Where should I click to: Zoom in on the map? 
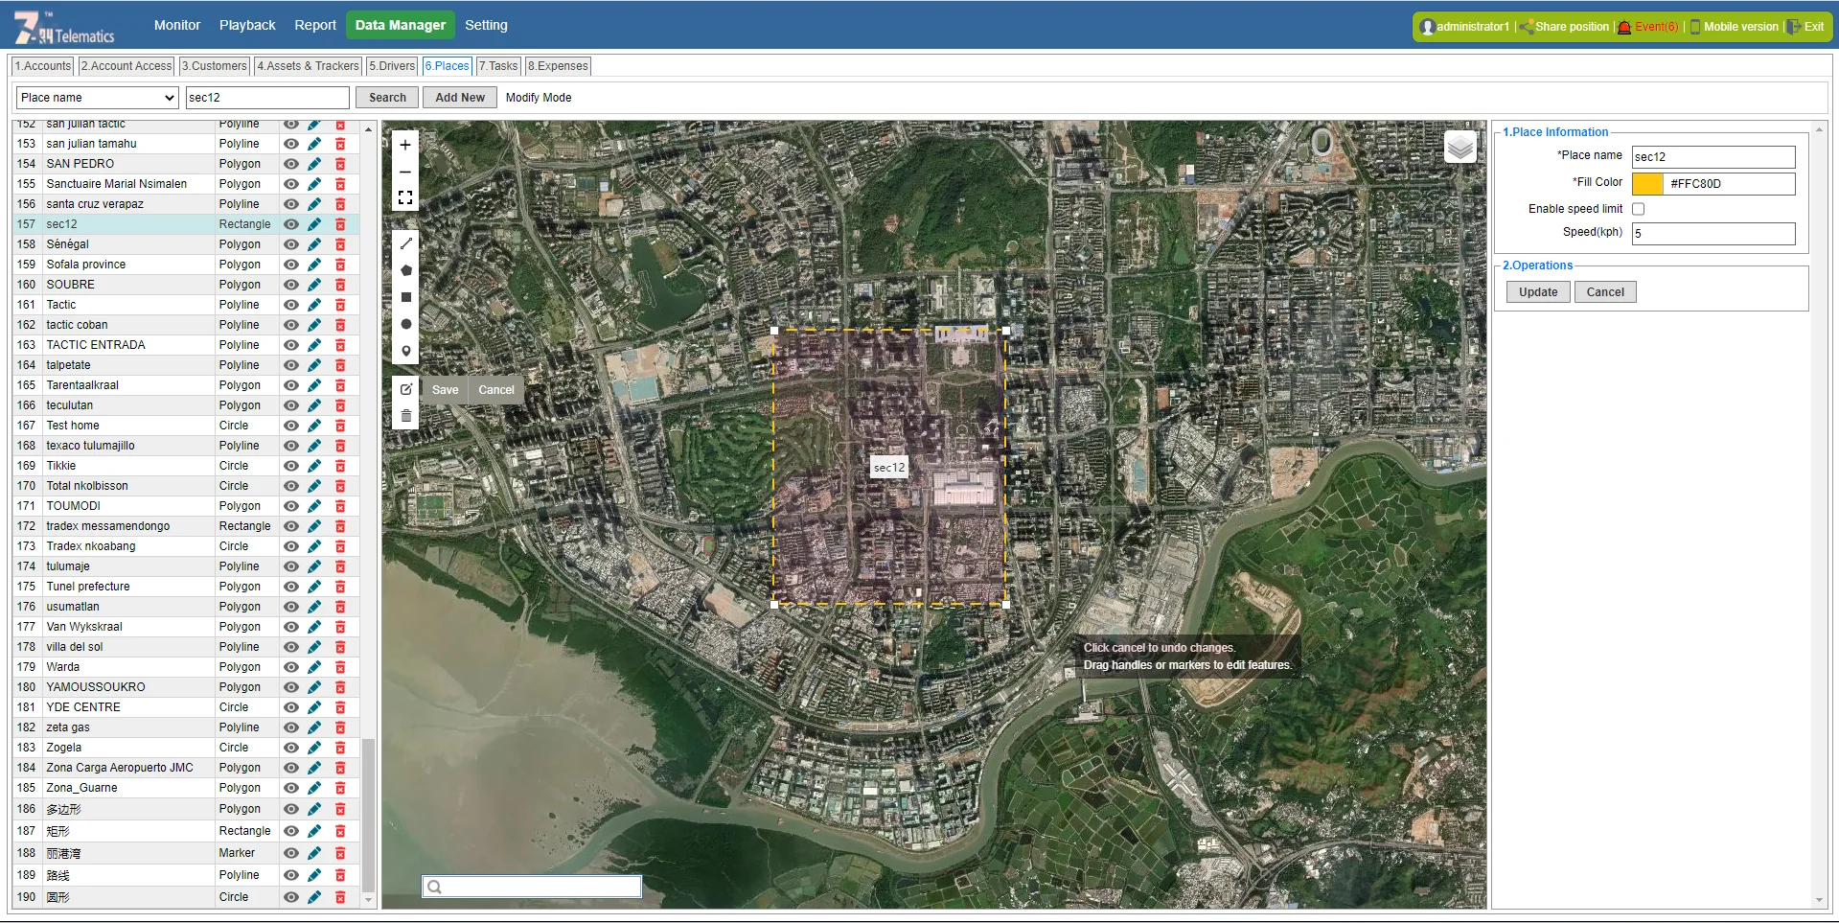(x=405, y=145)
